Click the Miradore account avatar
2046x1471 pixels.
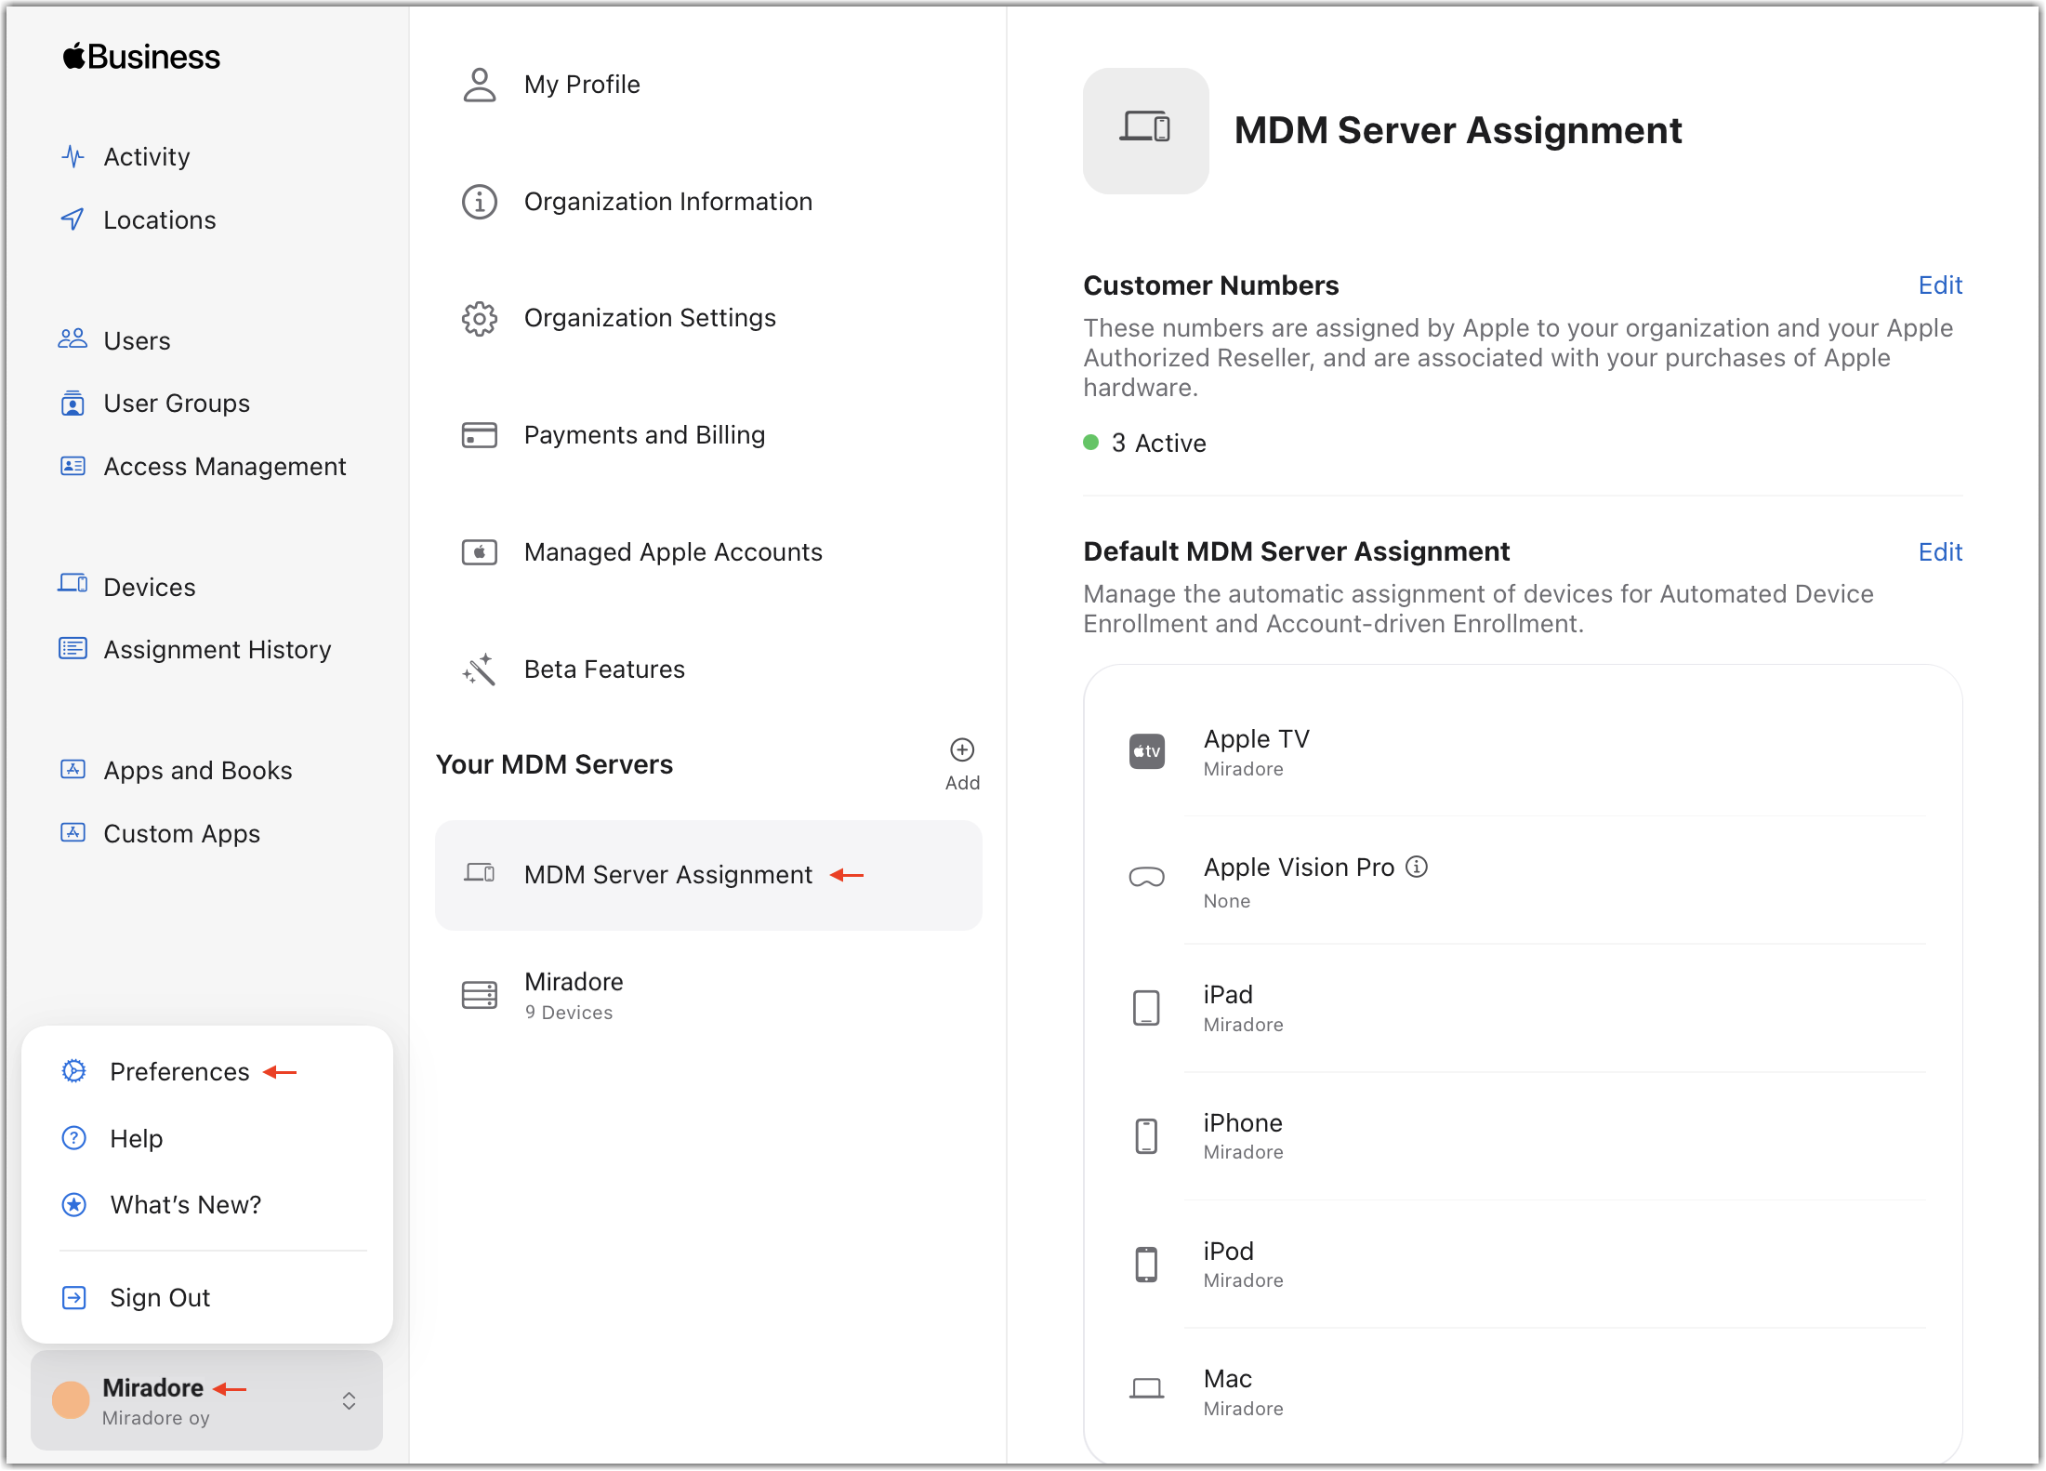(x=71, y=1400)
